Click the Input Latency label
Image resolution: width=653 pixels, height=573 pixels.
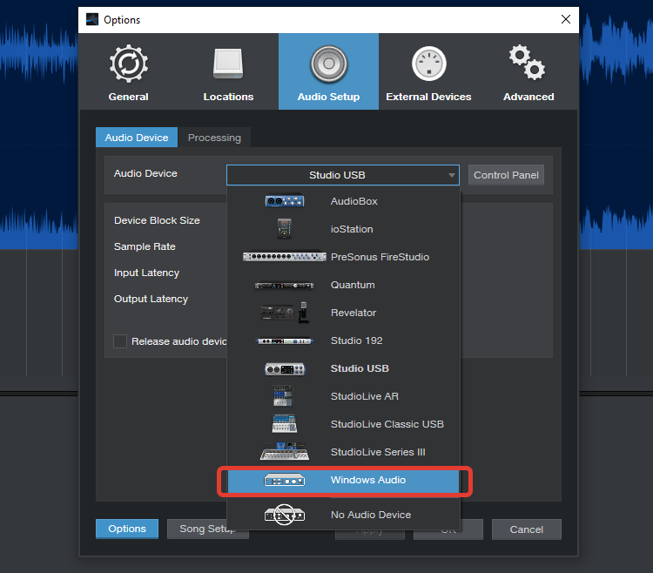(x=146, y=273)
